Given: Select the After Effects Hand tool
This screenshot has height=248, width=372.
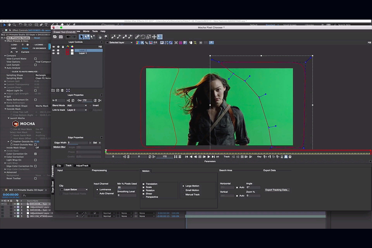Looking at the screenshot, I should point(10,25).
